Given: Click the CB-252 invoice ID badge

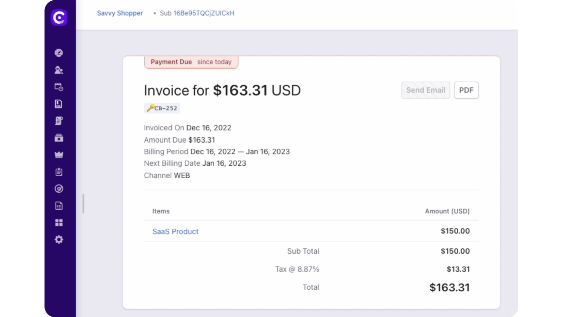Looking at the screenshot, I should 162,108.
